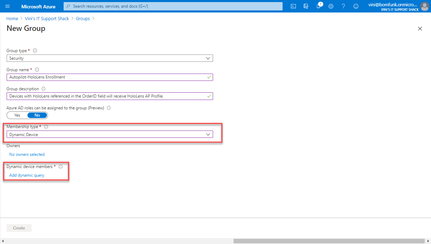Open the Membership type dropdown
This screenshot has width=431, height=244.
tap(110, 134)
